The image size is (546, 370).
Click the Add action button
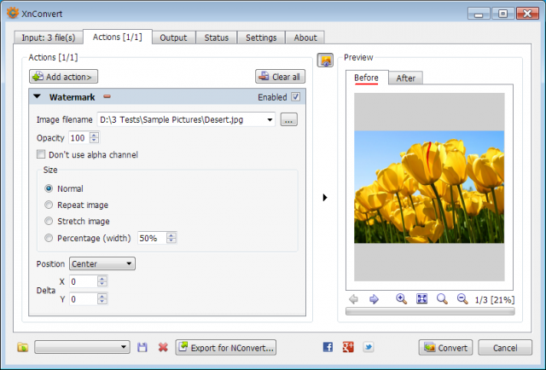(x=63, y=77)
